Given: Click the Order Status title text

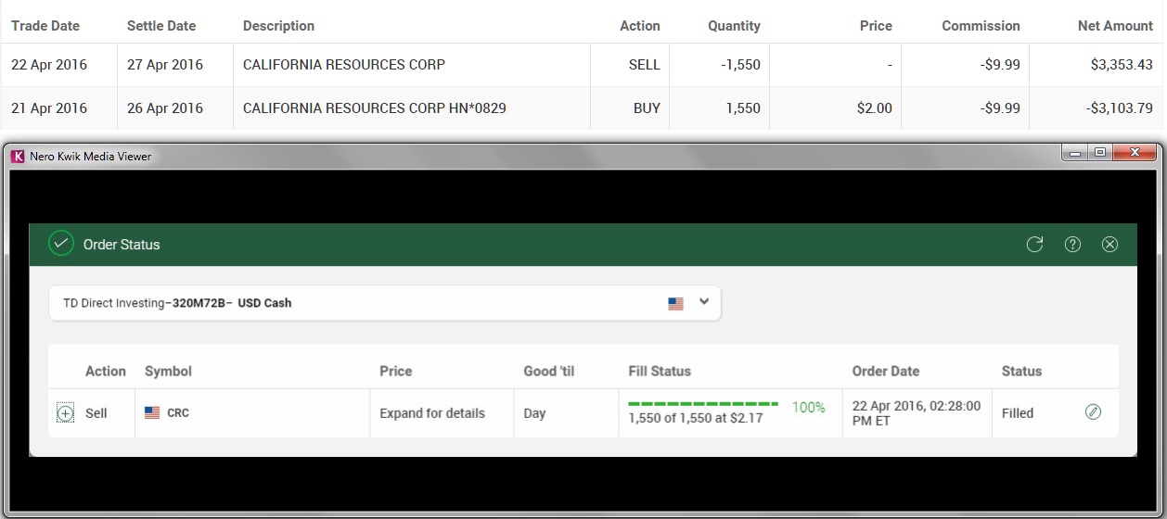Looking at the screenshot, I should [122, 245].
